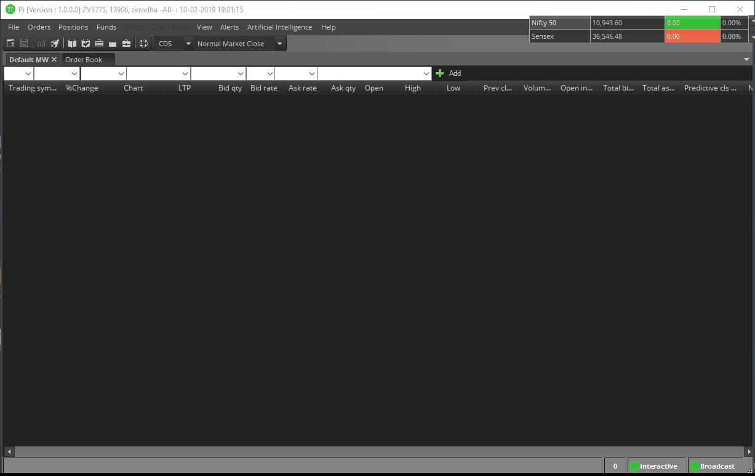This screenshot has width=755, height=476.
Task: Click the Predictive cls column header
Action: click(x=711, y=88)
